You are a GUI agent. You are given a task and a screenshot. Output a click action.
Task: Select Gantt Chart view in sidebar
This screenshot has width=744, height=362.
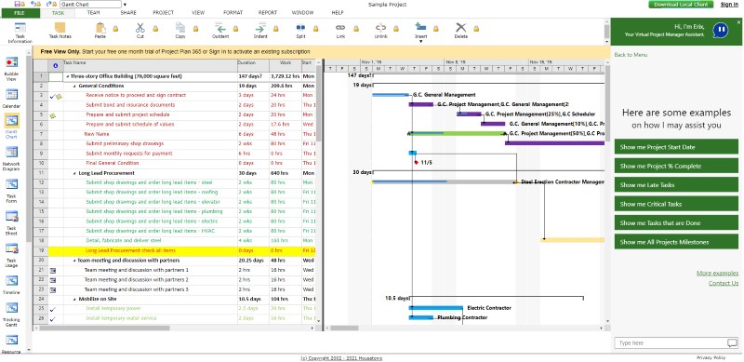coord(11,127)
